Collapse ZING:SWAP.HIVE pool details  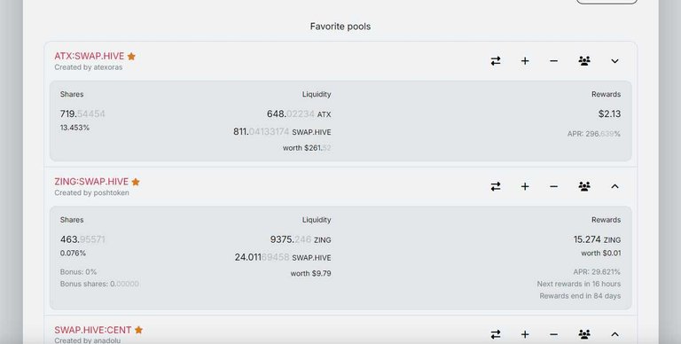coord(614,186)
